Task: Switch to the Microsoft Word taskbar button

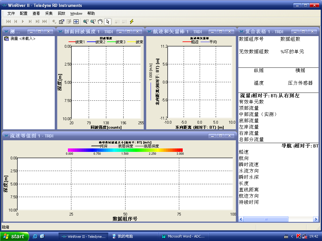Action: point(184,236)
